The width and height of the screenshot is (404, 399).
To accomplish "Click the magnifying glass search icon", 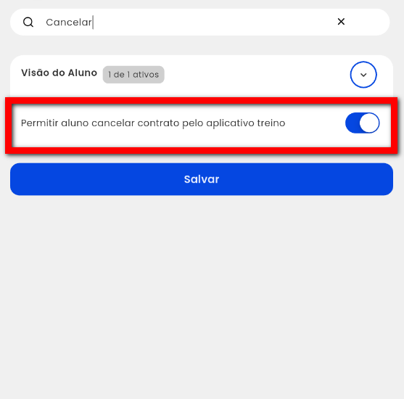I will [28, 22].
